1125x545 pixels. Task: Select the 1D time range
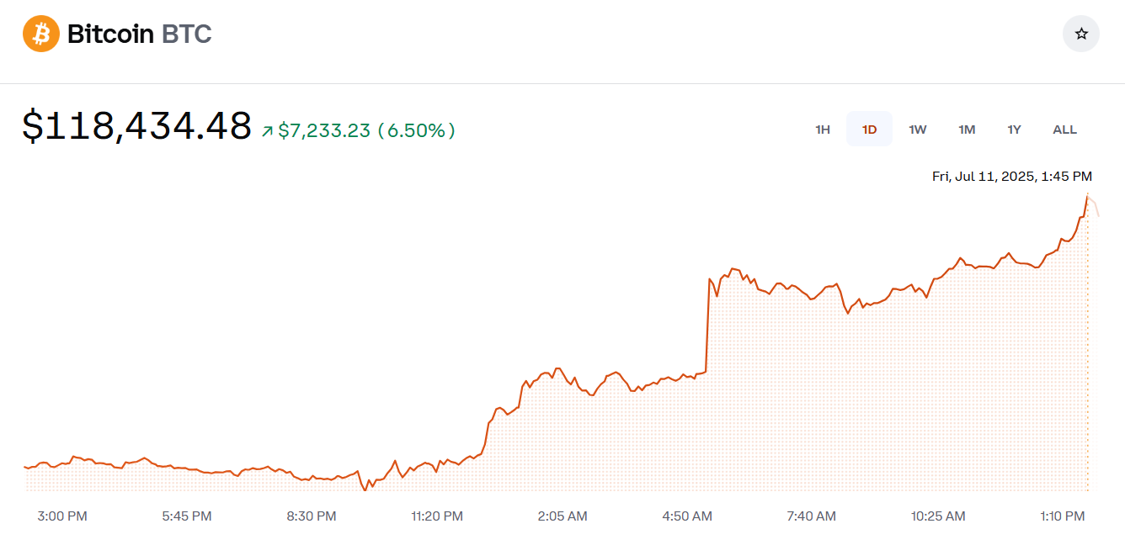[869, 130]
